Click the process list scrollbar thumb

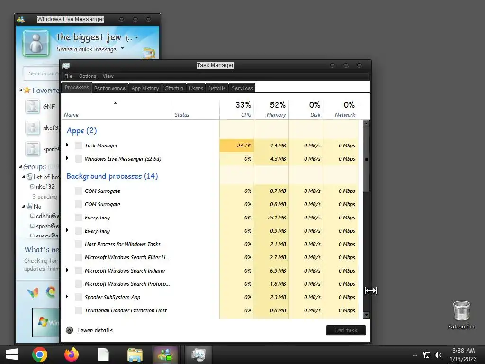coord(366,159)
